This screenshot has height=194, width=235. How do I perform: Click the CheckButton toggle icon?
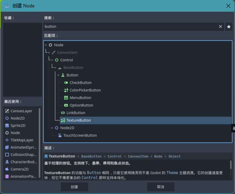(66, 83)
